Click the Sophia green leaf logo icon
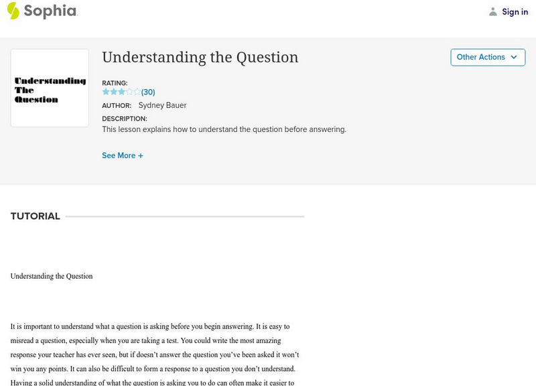536x386 pixels. coord(13,11)
